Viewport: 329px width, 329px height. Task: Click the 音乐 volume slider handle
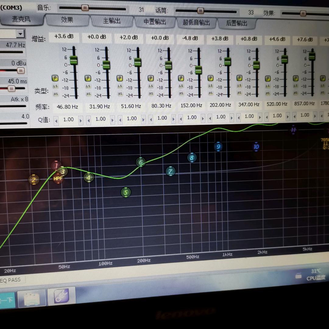click(85, 8)
